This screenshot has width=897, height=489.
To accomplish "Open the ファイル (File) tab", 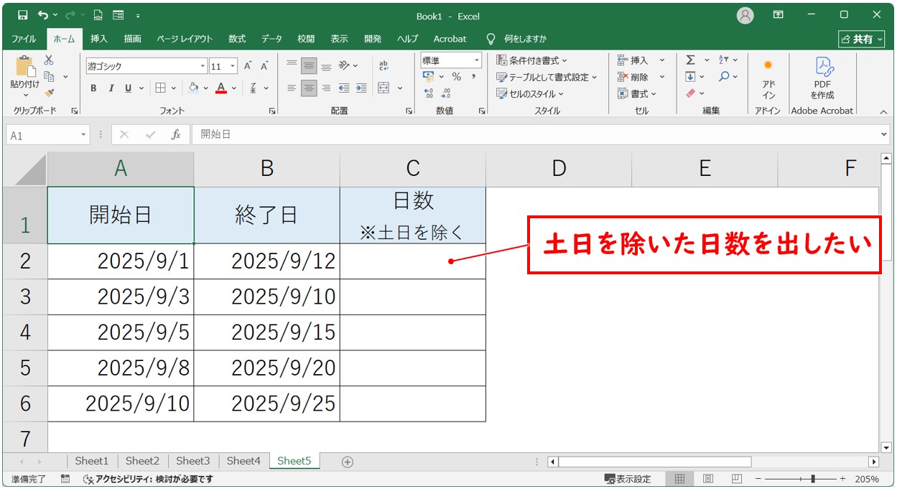I will pyautogui.click(x=24, y=39).
